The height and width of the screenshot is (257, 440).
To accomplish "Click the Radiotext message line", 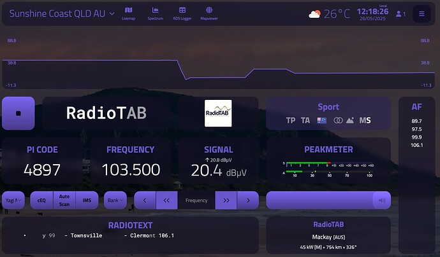I will (99, 235).
